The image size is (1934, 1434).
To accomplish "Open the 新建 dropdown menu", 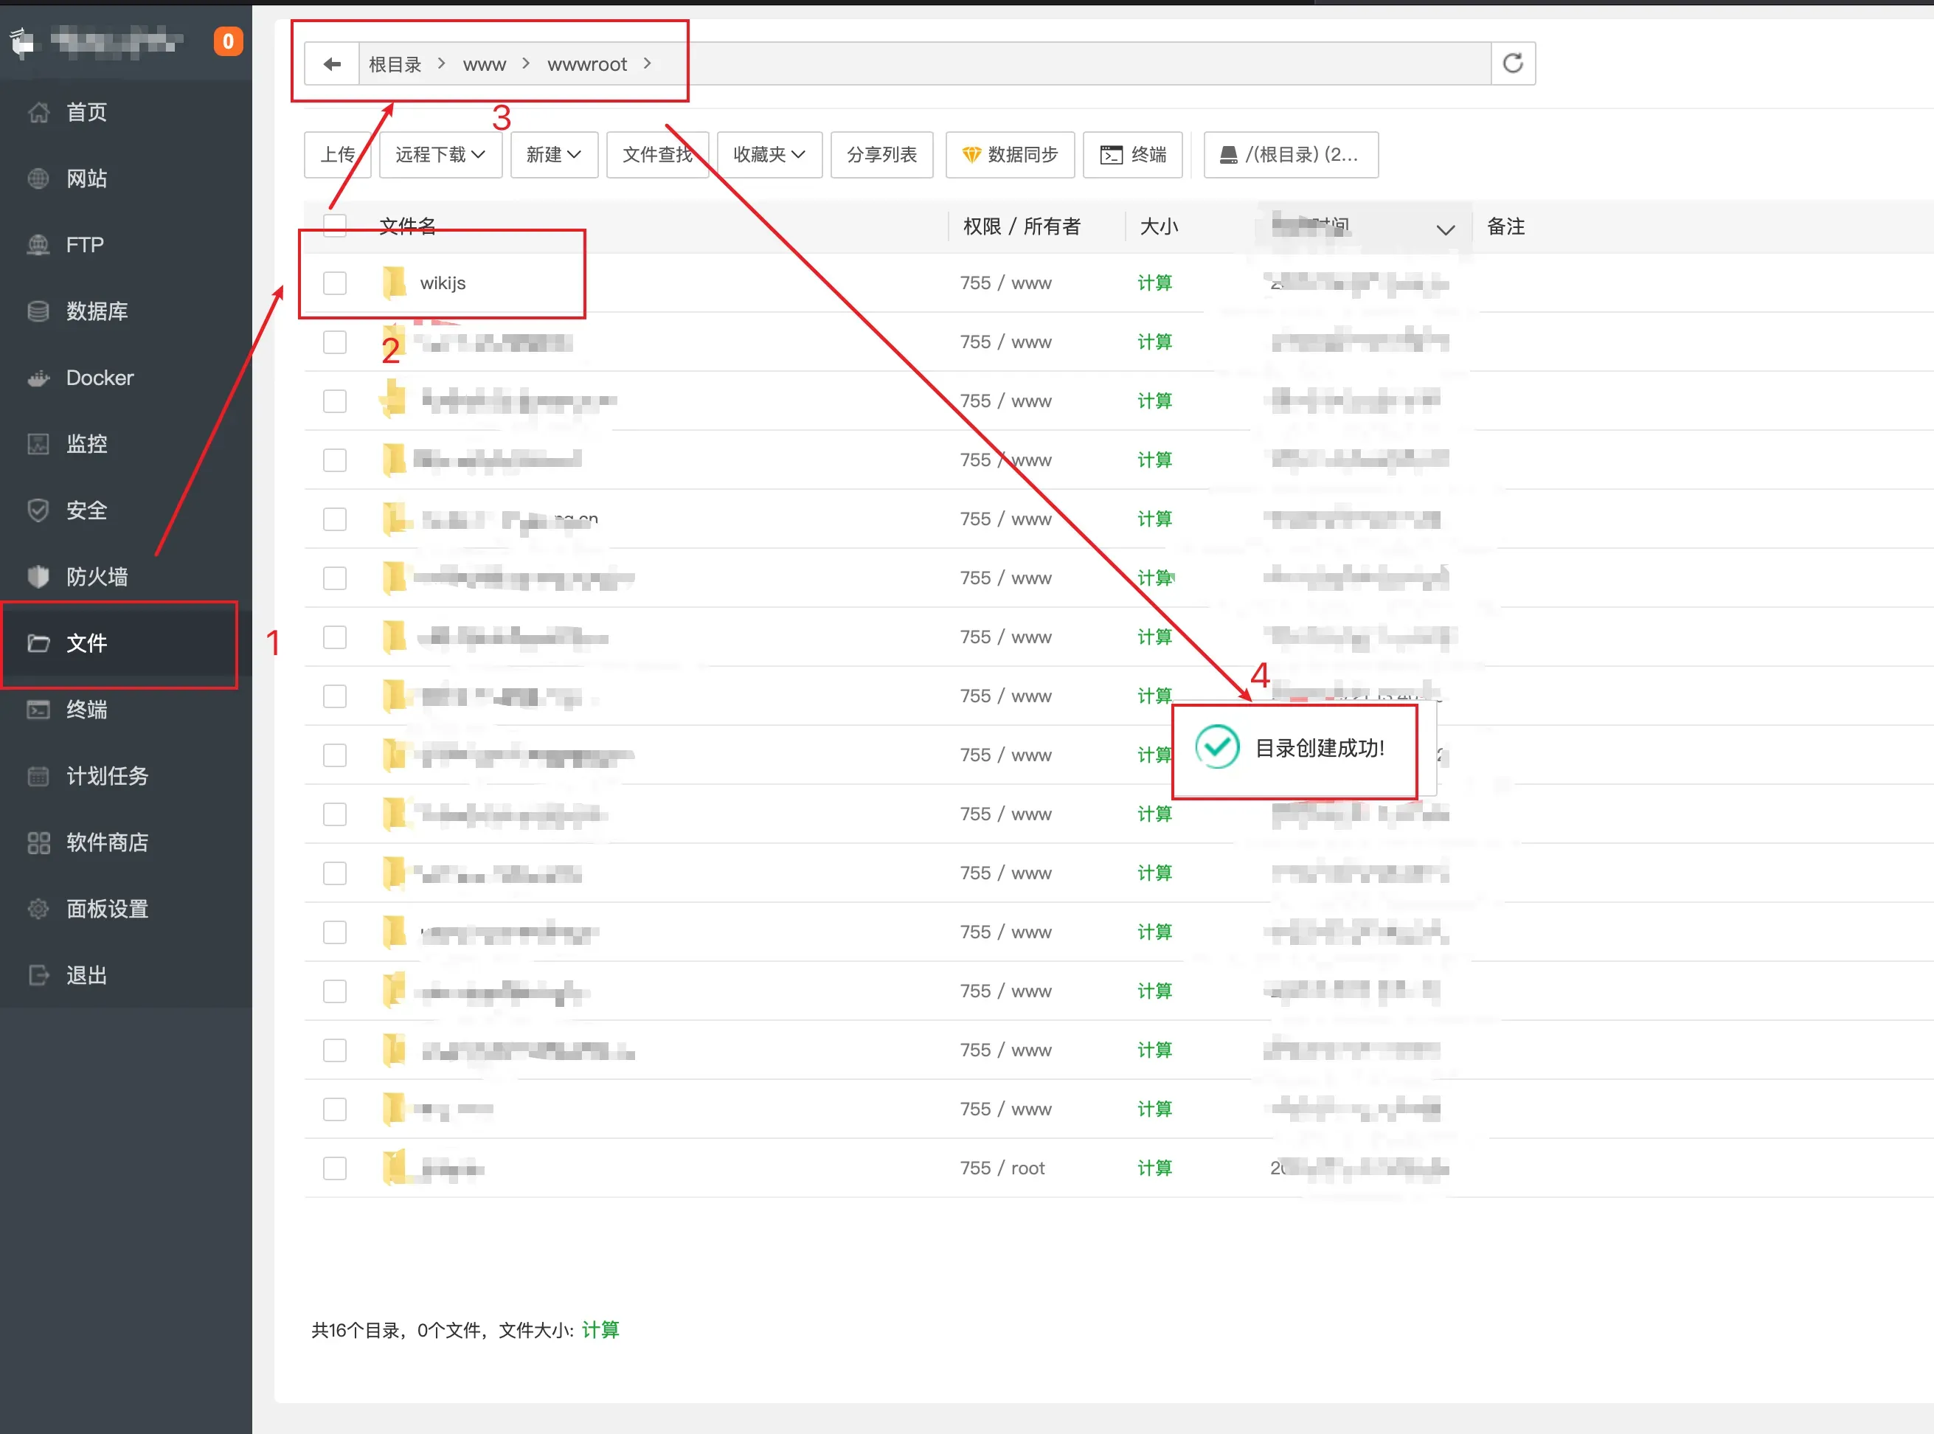I will click(x=554, y=154).
